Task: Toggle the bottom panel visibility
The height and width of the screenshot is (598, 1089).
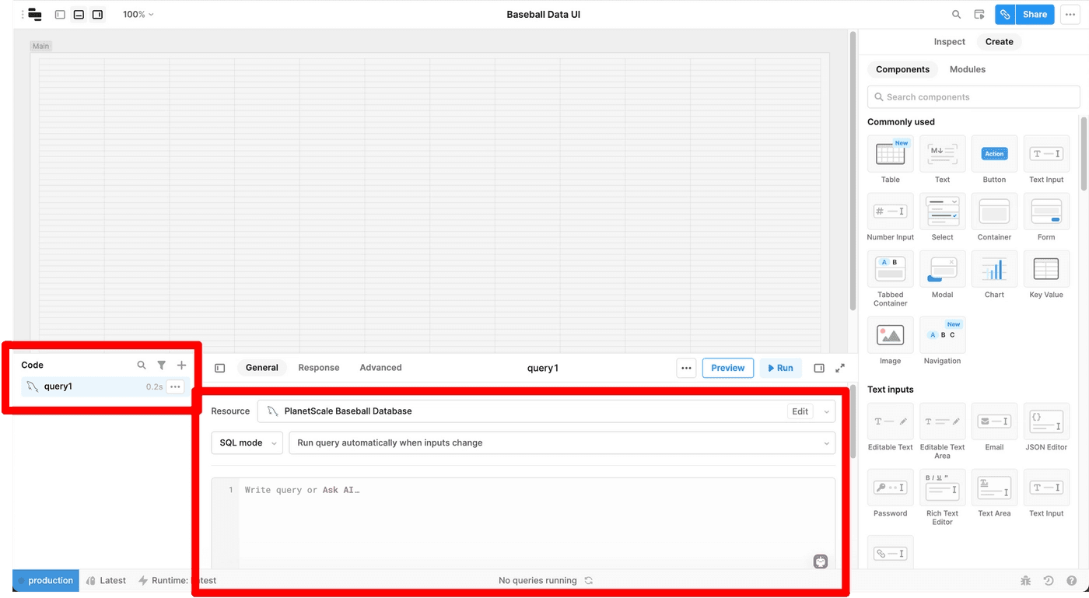Action: point(79,14)
